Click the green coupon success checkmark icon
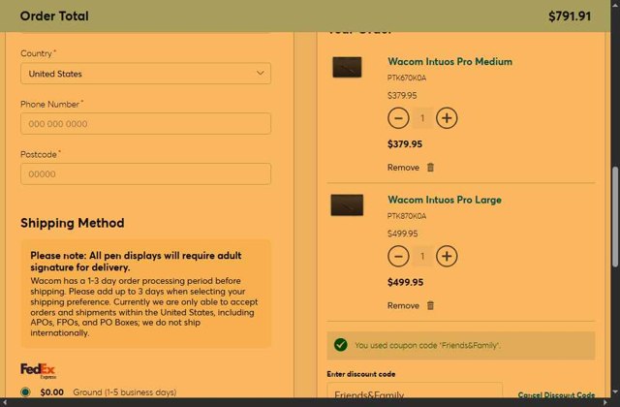Screen dimensions: 620x407 [x=340, y=345]
